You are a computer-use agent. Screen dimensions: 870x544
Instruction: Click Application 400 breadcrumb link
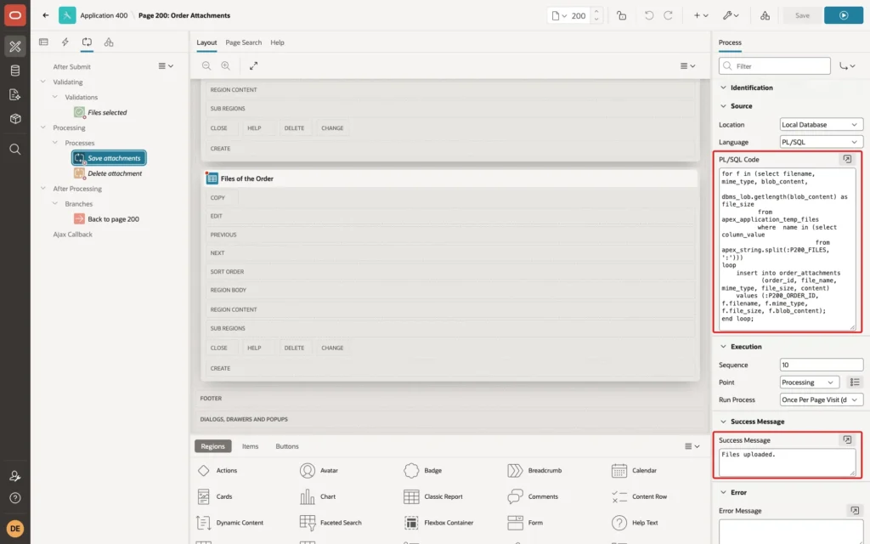104,15
